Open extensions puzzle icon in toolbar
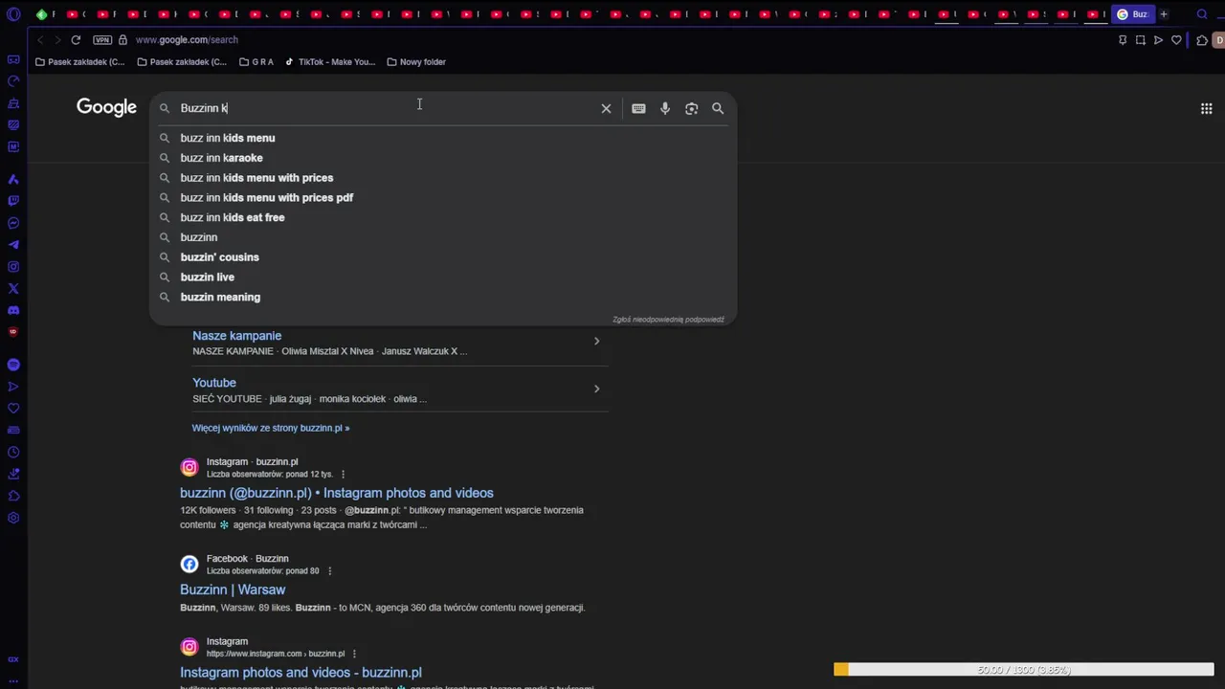The height and width of the screenshot is (689, 1225). 1202,40
